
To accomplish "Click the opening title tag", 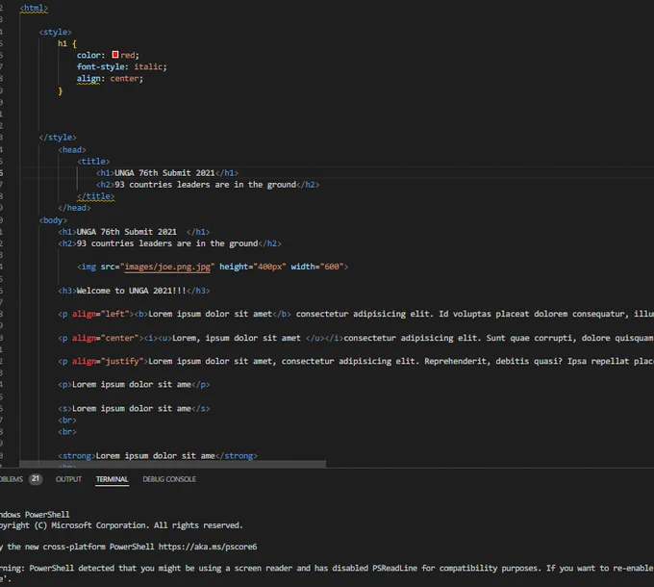I will coord(93,161).
